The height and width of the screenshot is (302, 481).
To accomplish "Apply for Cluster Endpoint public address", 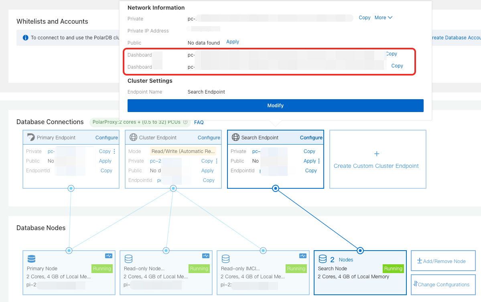I will pos(207,171).
